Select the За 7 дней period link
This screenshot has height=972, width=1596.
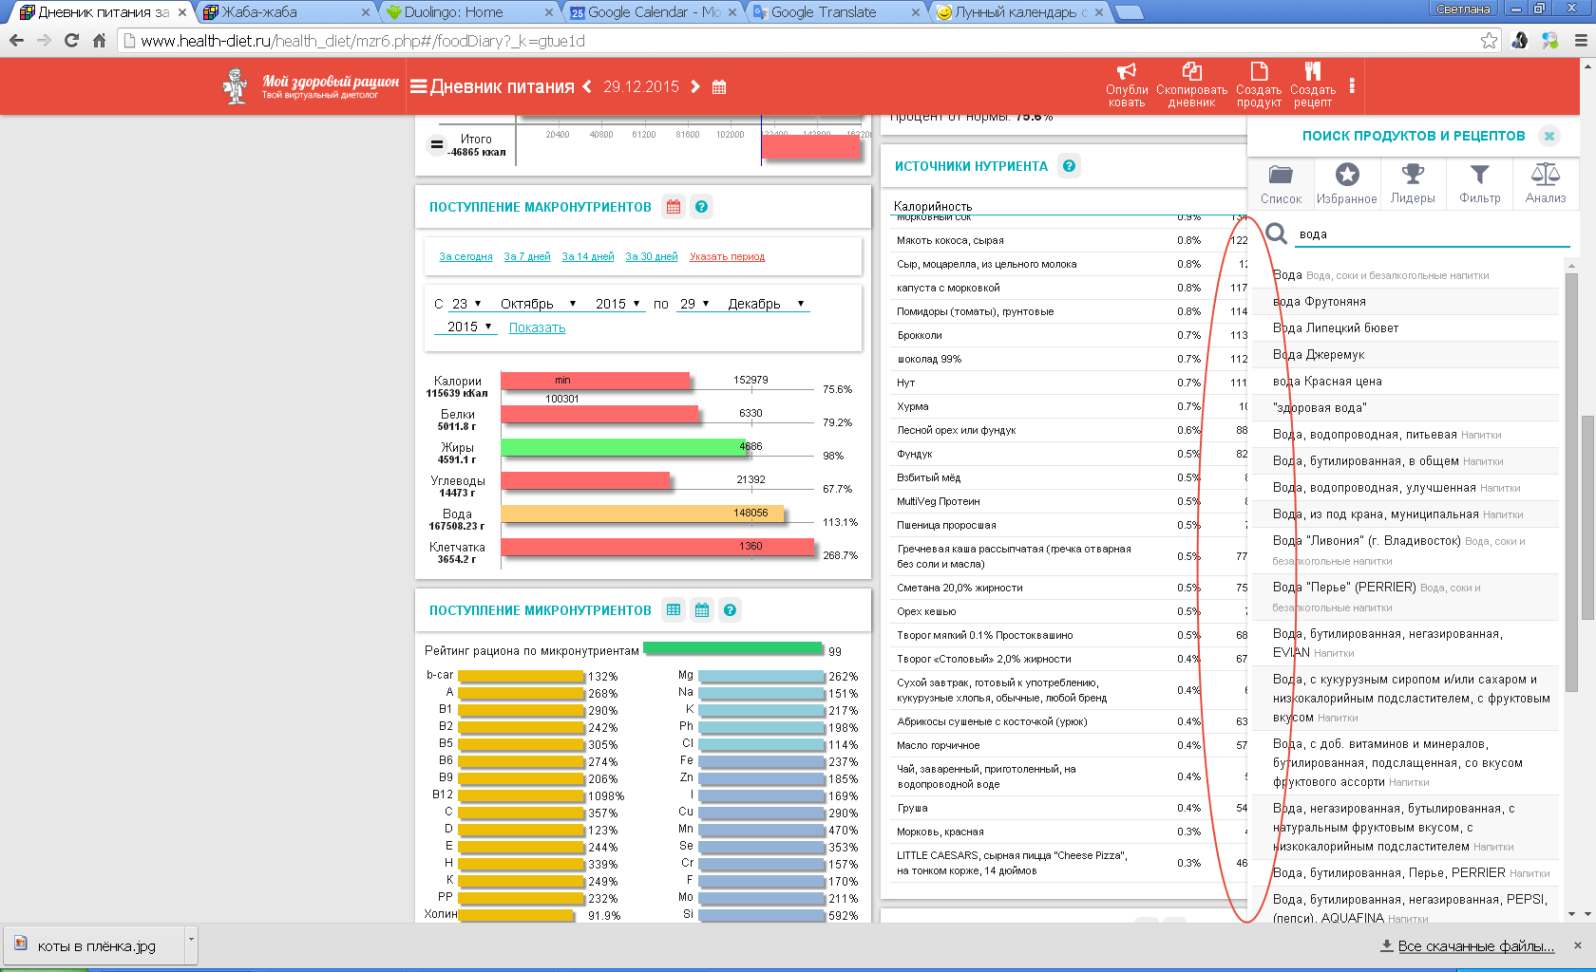pyautogui.click(x=526, y=256)
